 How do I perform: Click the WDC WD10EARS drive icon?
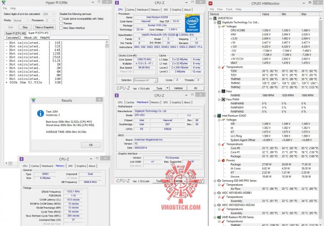[x=219, y=193]
